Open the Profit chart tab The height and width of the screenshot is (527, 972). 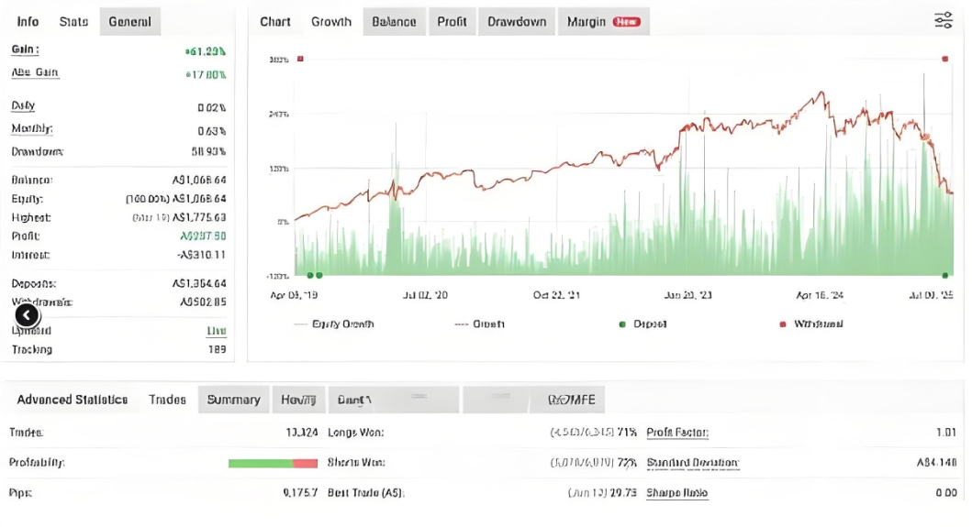point(452,22)
